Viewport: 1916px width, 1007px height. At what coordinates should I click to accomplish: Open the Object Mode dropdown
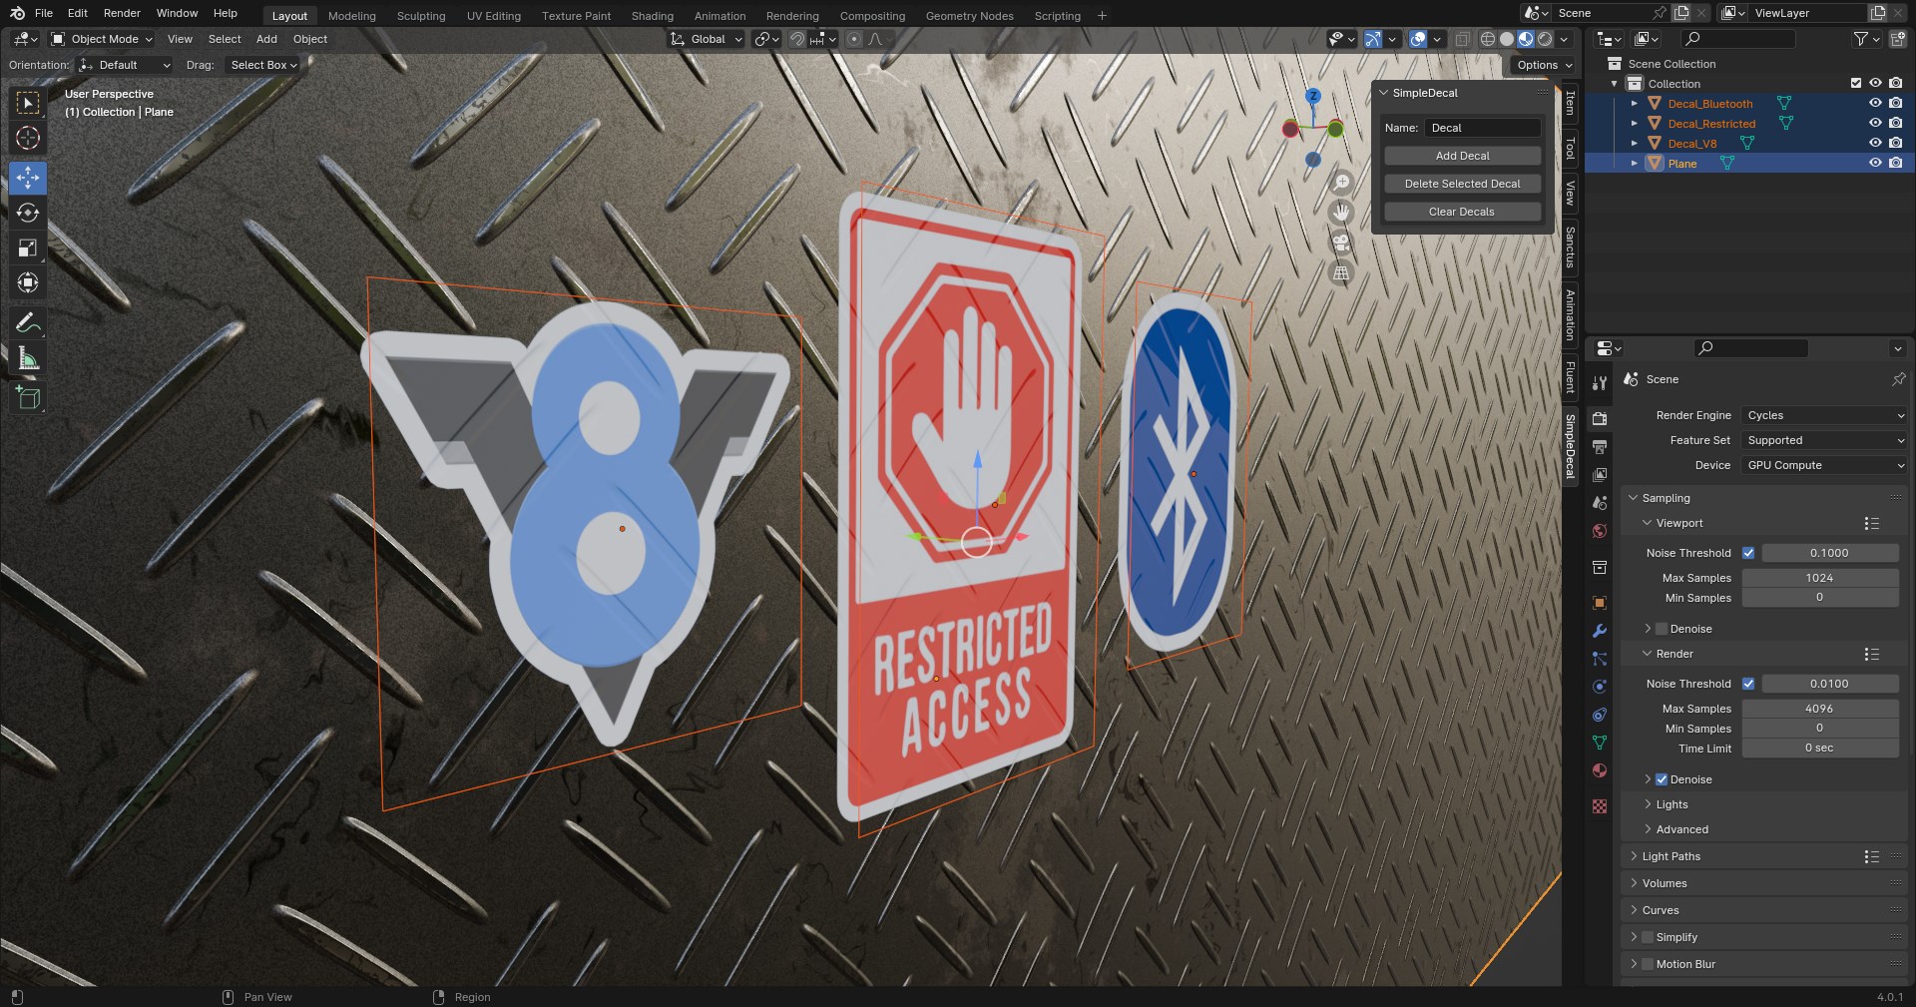pos(100,39)
